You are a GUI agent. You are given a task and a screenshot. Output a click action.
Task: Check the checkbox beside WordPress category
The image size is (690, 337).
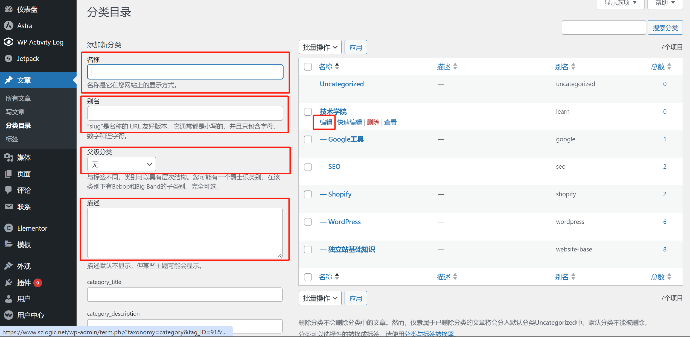pyautogui.click(x=308, y=222)
